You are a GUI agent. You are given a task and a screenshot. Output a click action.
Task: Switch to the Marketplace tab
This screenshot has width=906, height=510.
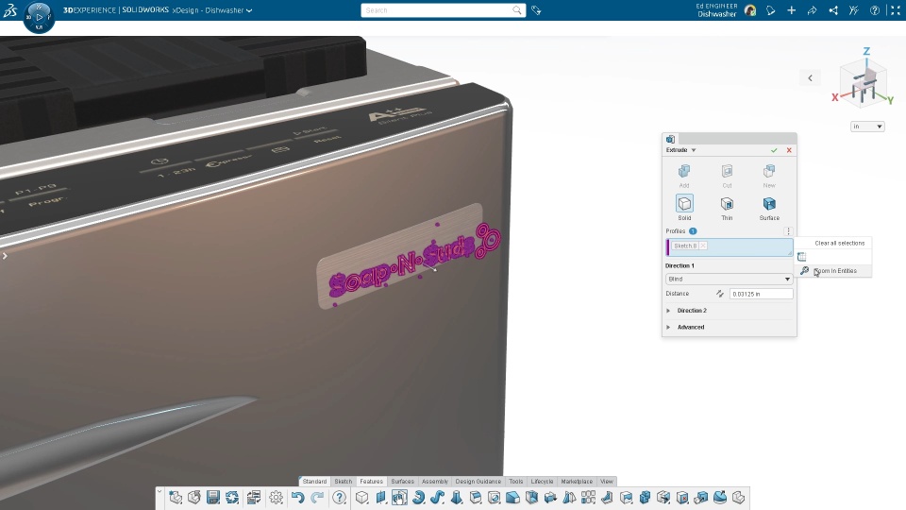coord(577,481)
